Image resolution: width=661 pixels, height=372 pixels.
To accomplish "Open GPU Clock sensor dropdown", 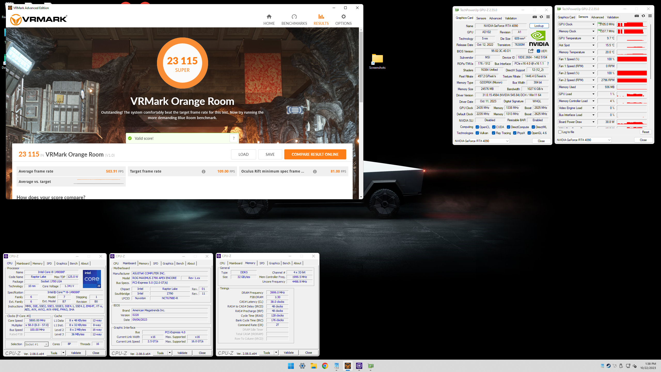I will (593, 24).
